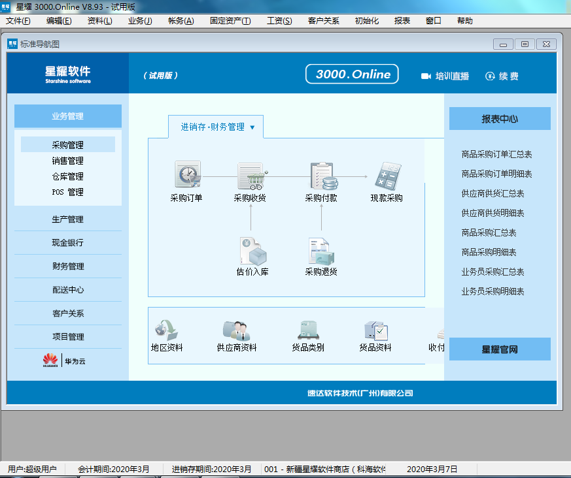This screenshot has width=571, height=478.
Task: Open report 商品采购订单明细表
Action: 496,174
